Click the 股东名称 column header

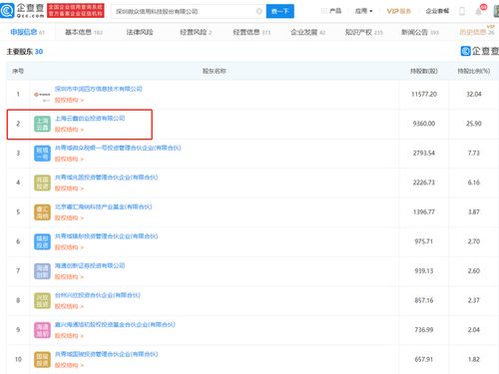[215, 71]
